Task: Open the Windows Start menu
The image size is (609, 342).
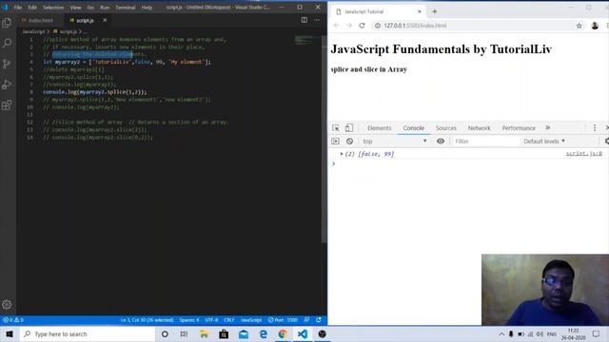Action: 10,333
